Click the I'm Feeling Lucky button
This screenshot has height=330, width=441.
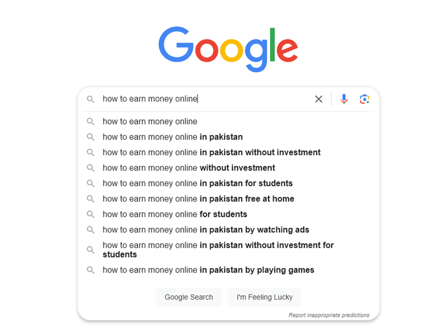click(265, 297)
